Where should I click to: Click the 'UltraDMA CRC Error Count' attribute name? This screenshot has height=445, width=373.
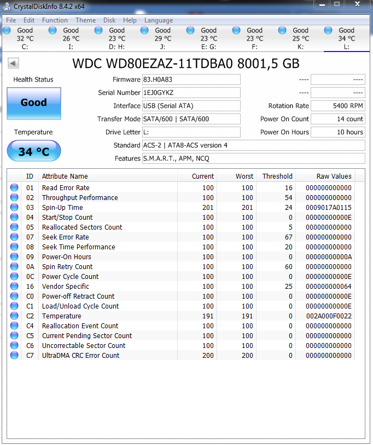81,355
